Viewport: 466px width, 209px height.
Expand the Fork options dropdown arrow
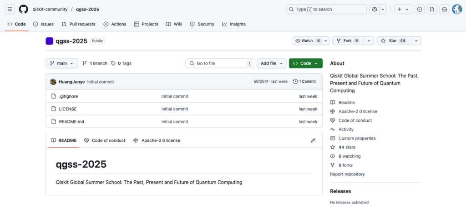pyautogui.click(x=369, y=41)
